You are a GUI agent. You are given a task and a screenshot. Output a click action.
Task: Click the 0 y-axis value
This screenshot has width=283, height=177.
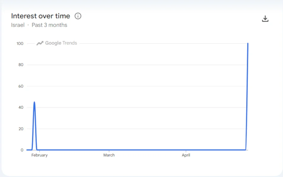[22, 150]
